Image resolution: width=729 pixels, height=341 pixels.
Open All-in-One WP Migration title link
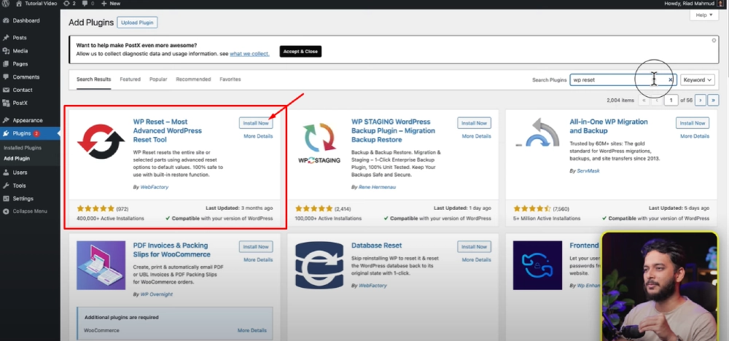(x=609, y=126)
